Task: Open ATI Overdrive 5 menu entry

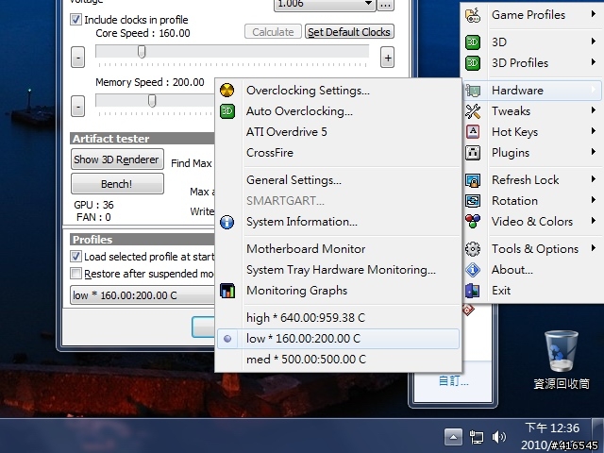Action: [338, 132]
